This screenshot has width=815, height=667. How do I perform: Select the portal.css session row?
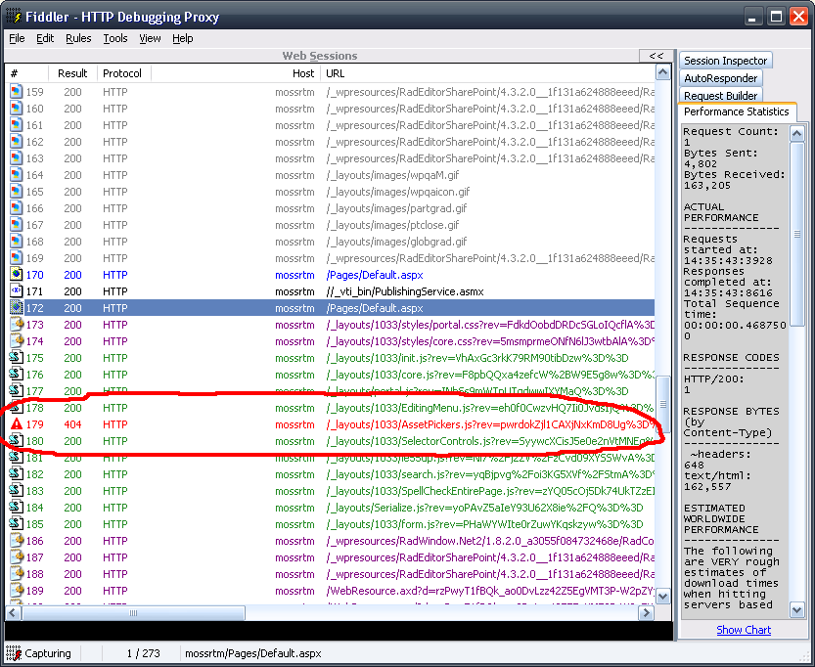click(331, 325)
